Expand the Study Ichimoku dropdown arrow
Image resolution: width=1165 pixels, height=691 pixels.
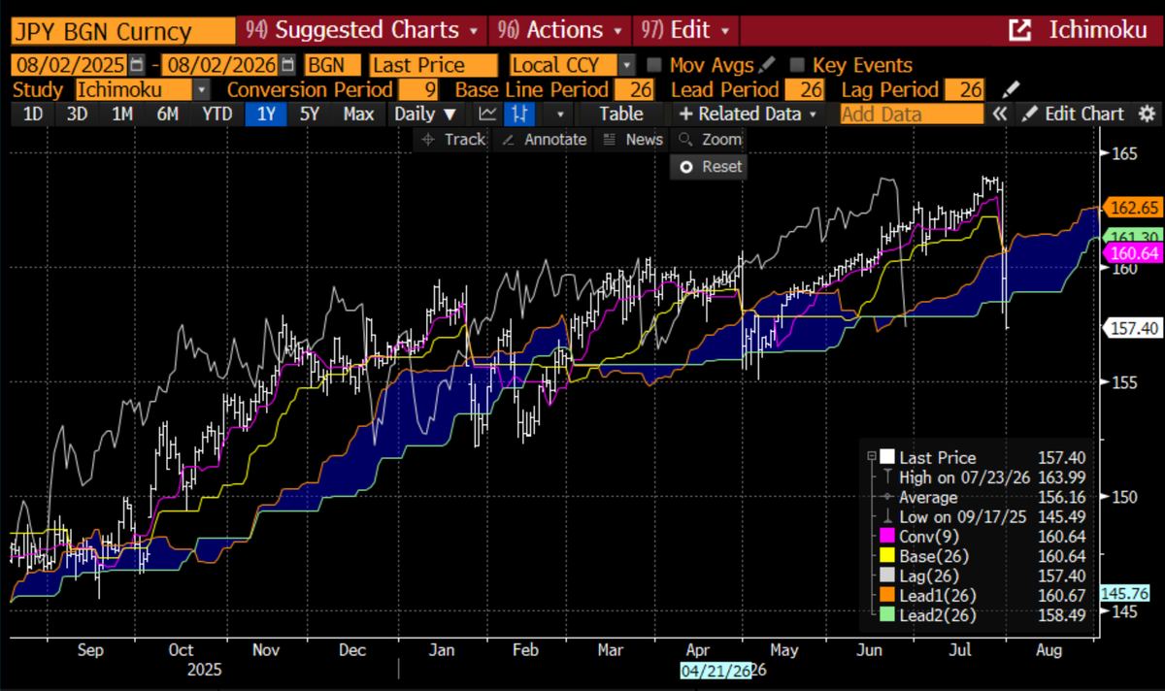tap(201, 90)
